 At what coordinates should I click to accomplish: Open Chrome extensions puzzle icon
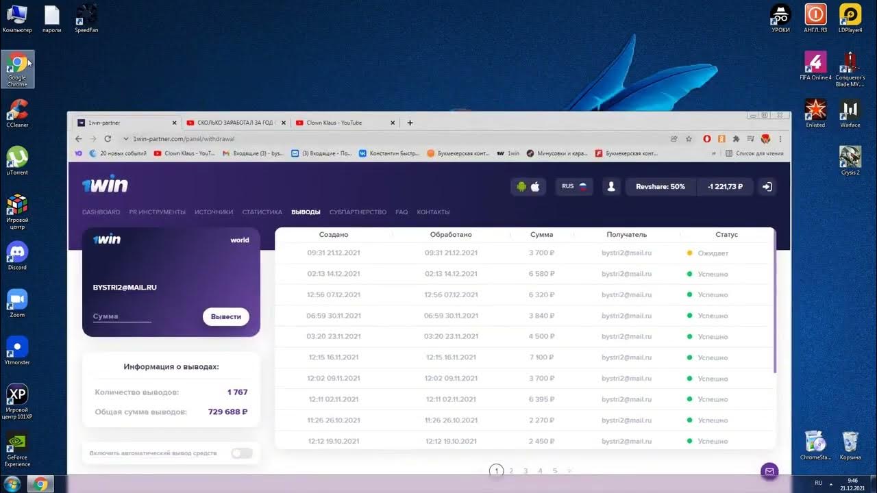736,138
